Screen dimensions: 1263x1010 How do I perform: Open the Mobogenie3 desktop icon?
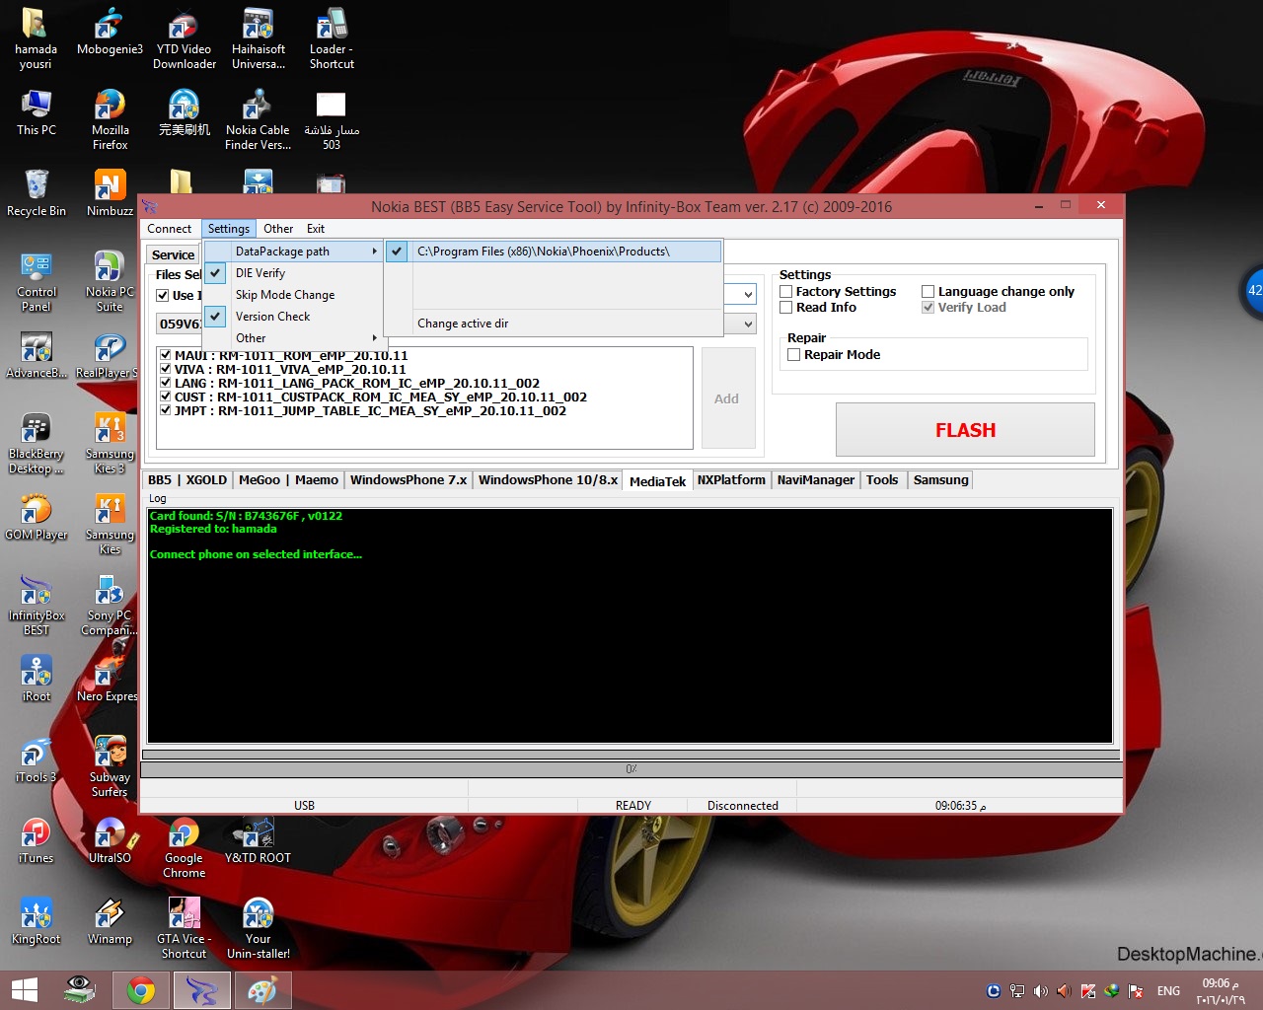click(110, 33)
